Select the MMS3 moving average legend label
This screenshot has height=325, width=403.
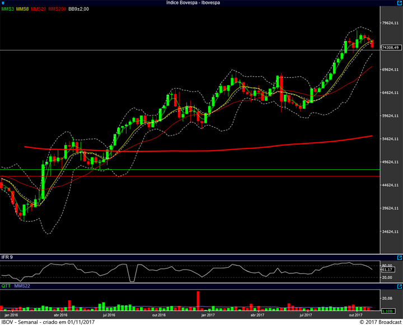click(8, 9)
